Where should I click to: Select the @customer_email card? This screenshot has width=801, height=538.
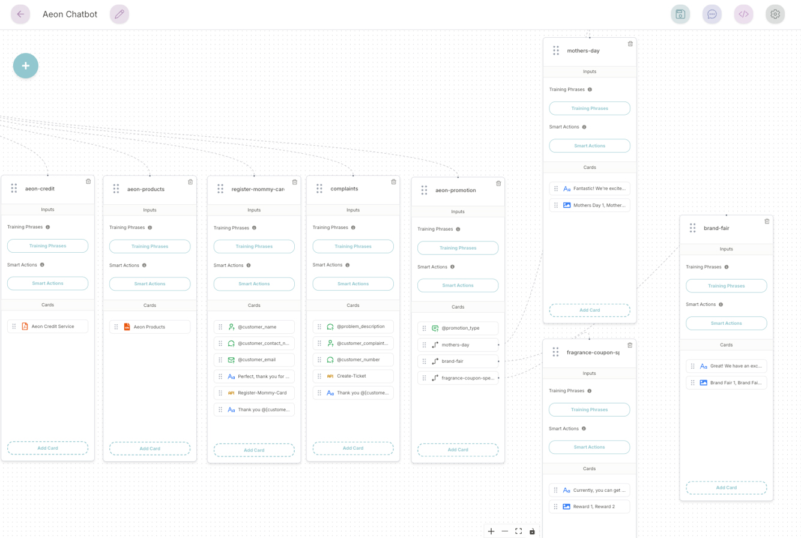254,360
